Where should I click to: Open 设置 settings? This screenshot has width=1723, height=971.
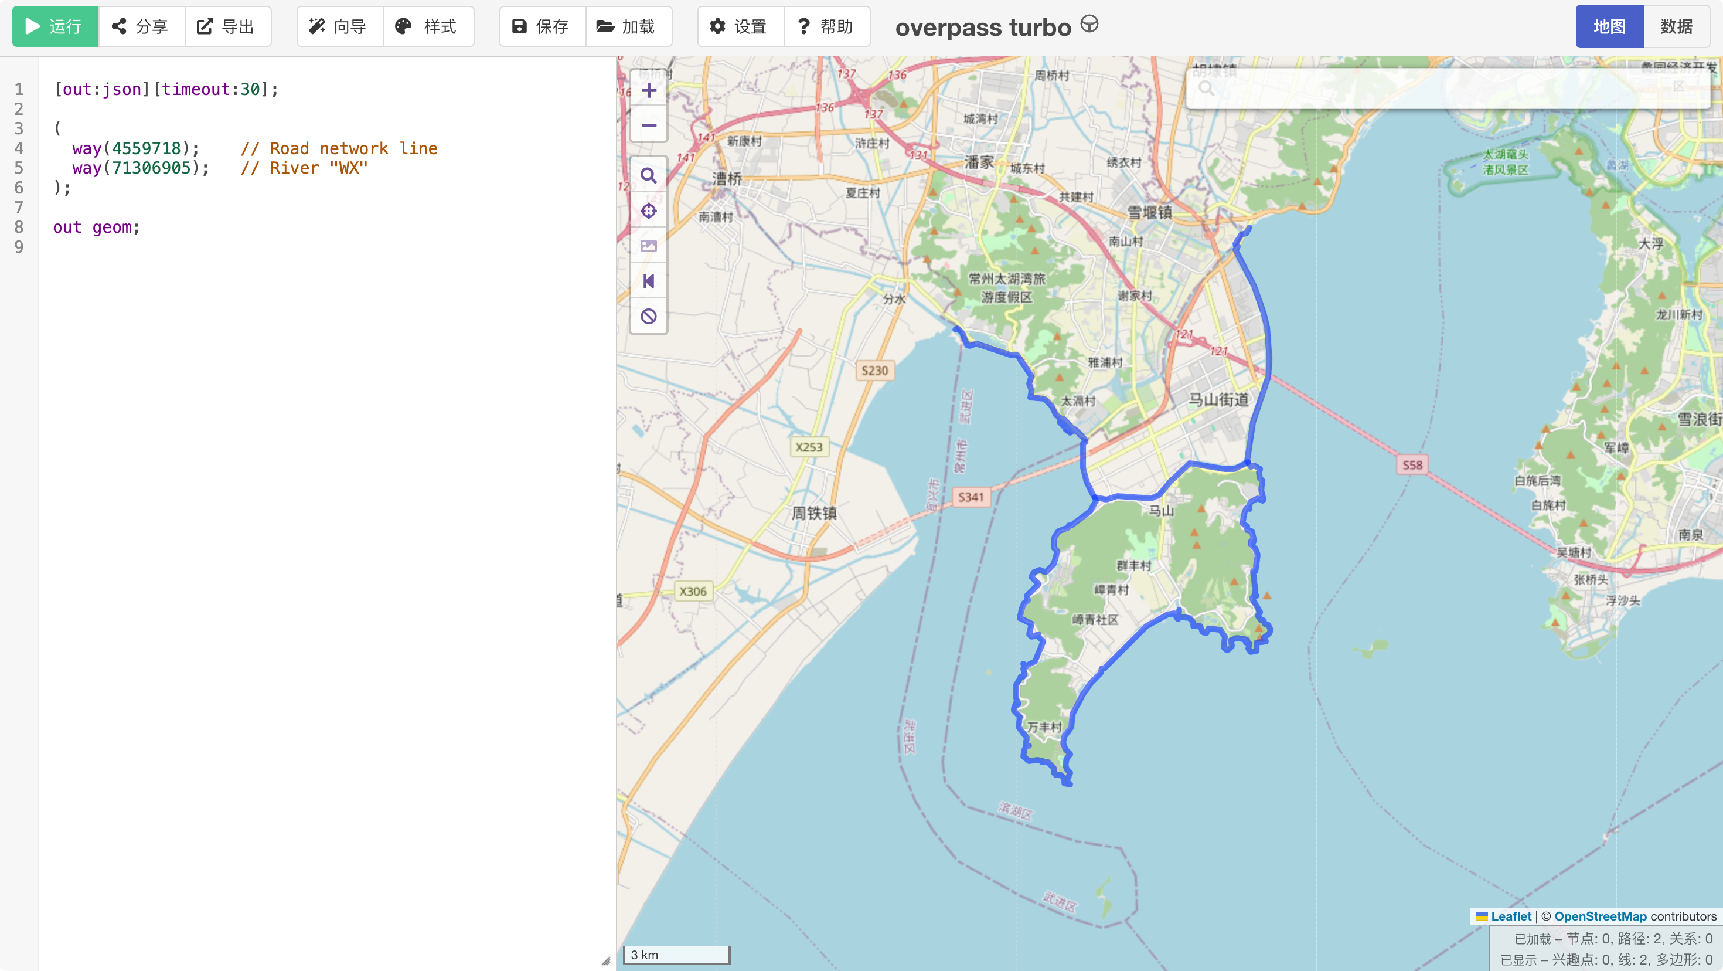point(740,27)
